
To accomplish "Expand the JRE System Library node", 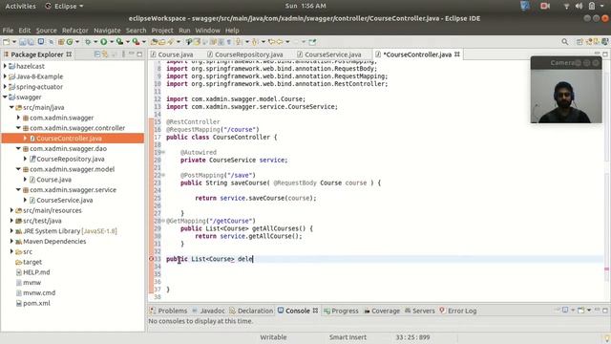I will 11,231.
